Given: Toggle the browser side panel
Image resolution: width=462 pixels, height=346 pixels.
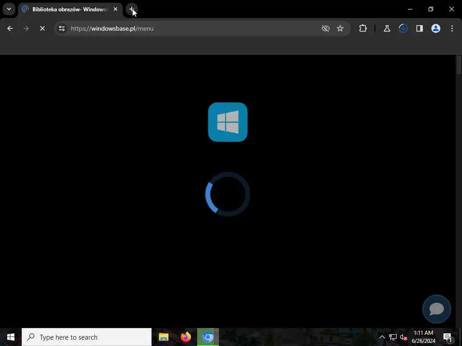Looking at the screenshot, I should [419, 28].
